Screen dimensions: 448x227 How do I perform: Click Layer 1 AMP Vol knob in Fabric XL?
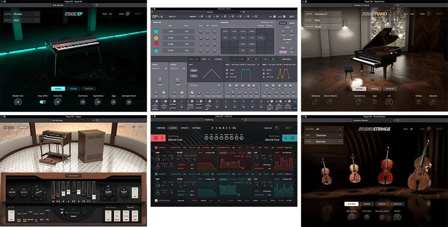tap(157, 158)
